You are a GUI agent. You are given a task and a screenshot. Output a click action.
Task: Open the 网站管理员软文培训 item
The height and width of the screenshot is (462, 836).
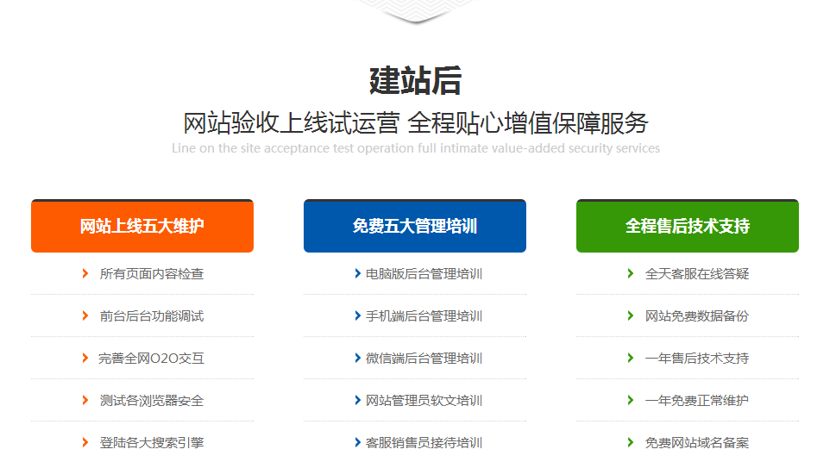(424, 401)
